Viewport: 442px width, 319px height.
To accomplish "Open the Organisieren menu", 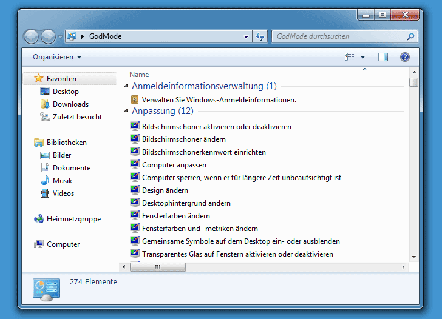I will tap(57, 57).
